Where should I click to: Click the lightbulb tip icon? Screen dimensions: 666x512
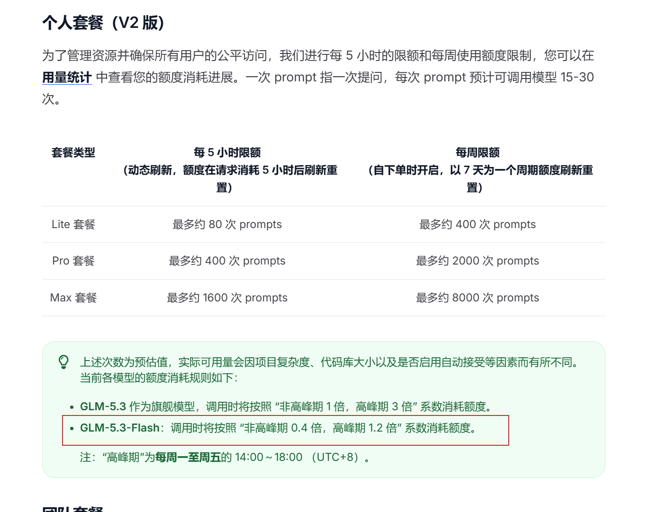point(63,362)
